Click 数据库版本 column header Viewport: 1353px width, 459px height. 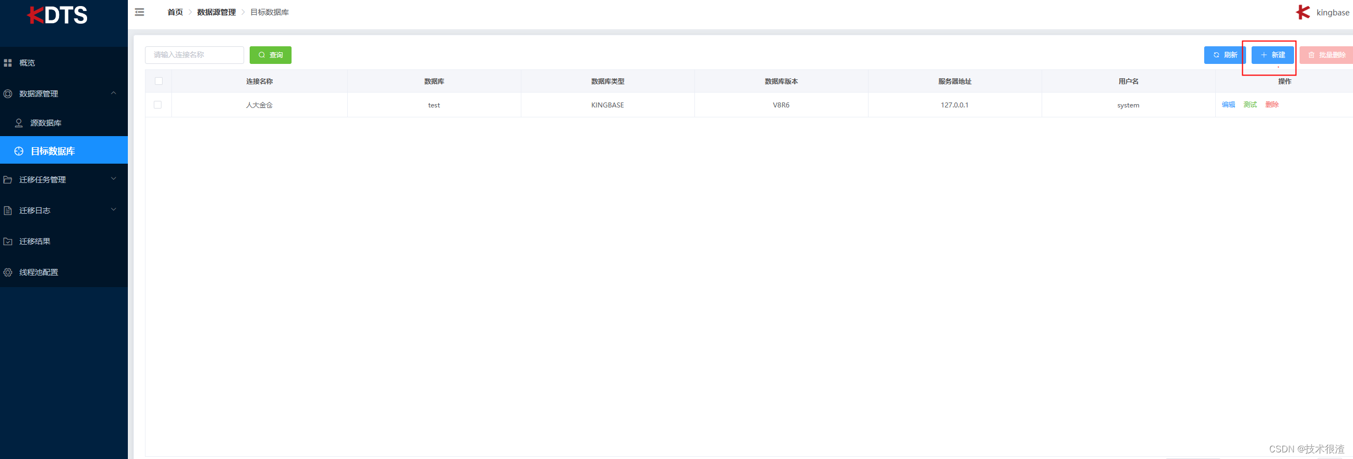point(781,81)
